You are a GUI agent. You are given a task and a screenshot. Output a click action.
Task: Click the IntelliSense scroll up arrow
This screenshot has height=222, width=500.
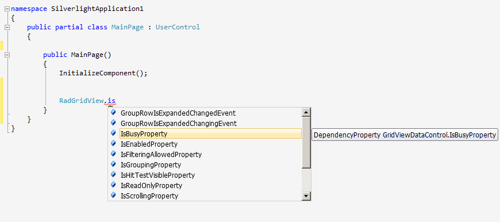pos(306,112)
